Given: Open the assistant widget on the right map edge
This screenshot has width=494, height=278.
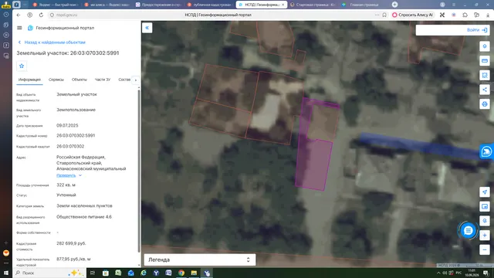Looking at the screenshot, I should coord(486,151).
